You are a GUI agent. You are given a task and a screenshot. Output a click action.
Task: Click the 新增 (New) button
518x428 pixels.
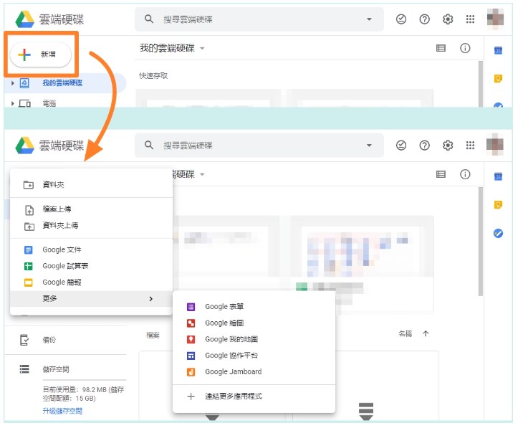coord(40,54)
